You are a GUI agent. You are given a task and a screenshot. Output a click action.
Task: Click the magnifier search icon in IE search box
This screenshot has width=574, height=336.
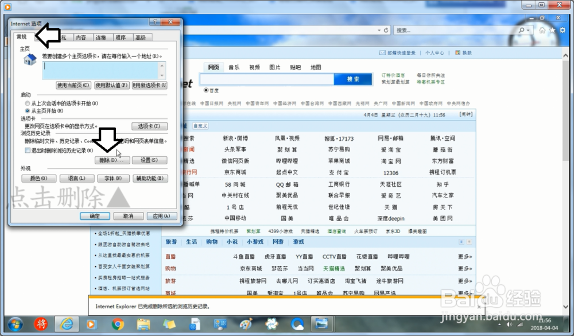tap(521, 30)
